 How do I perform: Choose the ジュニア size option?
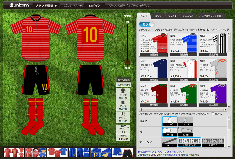pyautogui.click(x=186, y=121)
